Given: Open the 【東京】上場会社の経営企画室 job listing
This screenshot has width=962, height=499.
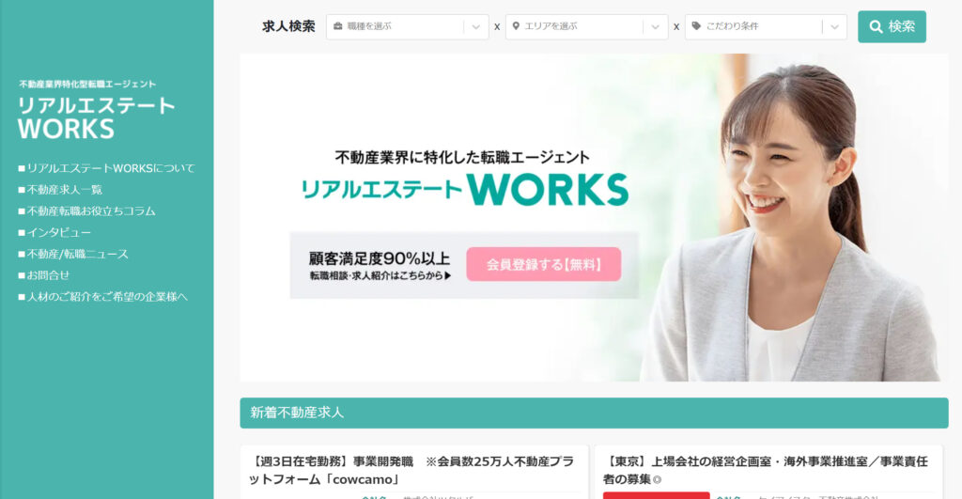Looking at the screenshot, I should tap(765, 470).
